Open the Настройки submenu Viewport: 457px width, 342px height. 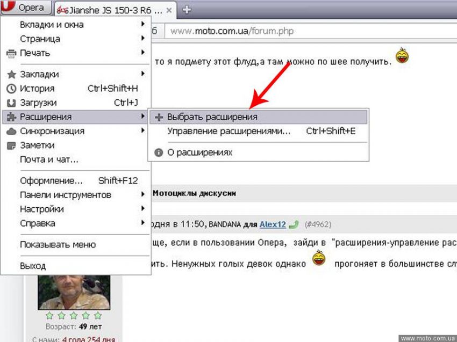(x=76, y=209)
